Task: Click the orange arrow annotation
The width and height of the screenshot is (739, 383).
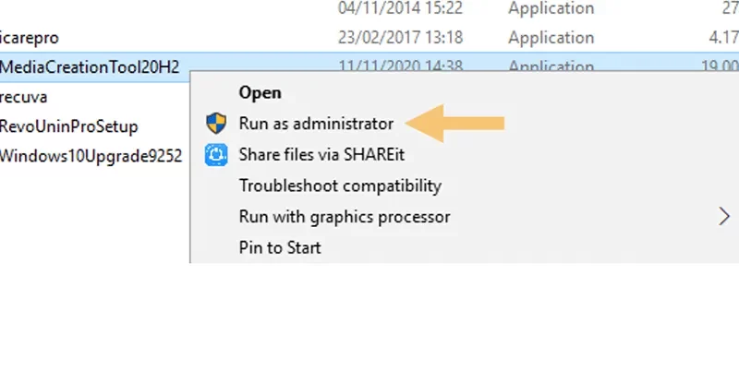Action: 454,124
